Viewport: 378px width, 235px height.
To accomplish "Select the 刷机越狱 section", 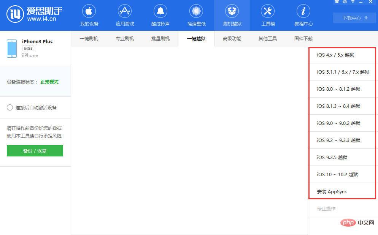I will pyautogui.click(x=232, y=16).
